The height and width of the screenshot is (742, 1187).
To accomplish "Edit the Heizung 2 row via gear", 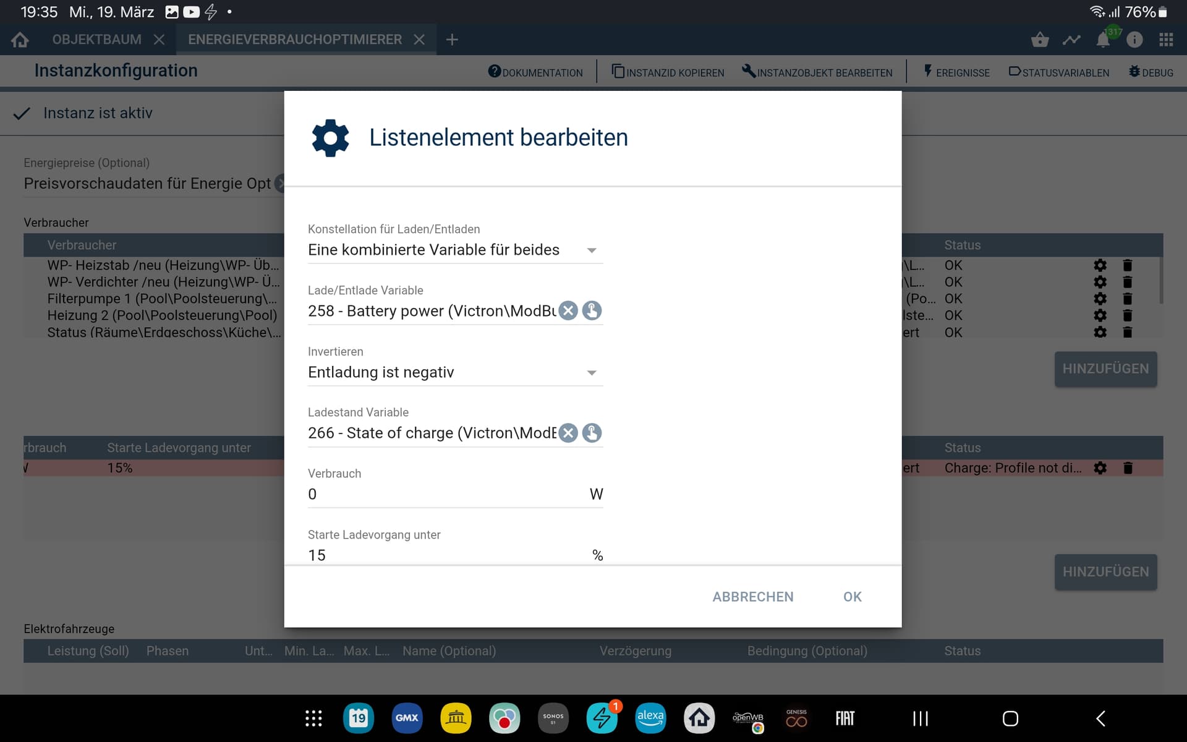I will 1100,315.
